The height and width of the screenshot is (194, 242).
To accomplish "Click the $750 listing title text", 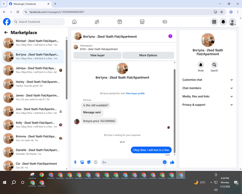I will pos(99,49).
